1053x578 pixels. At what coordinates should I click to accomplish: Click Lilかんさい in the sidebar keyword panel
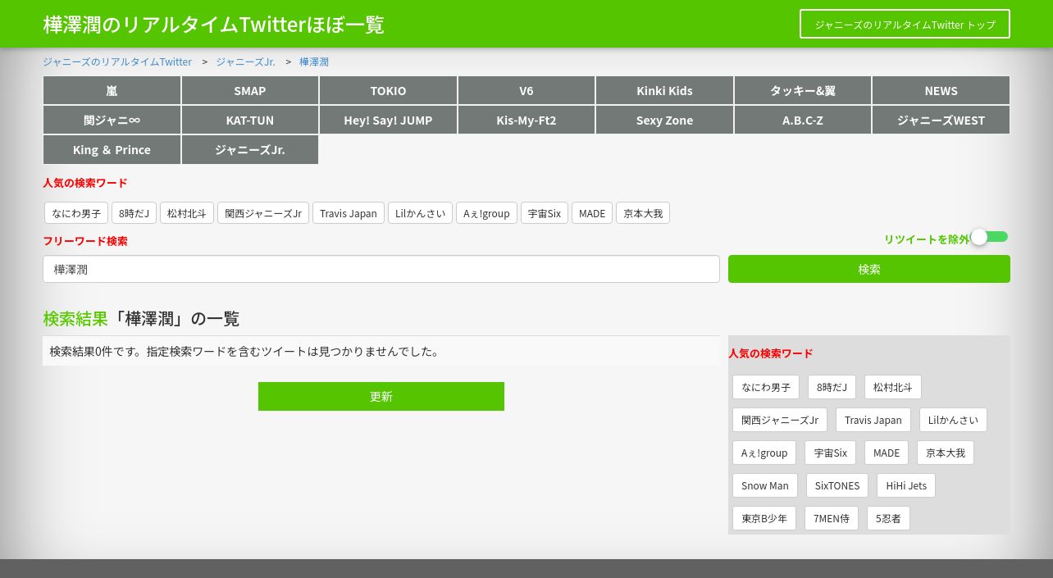pos(953,420)
